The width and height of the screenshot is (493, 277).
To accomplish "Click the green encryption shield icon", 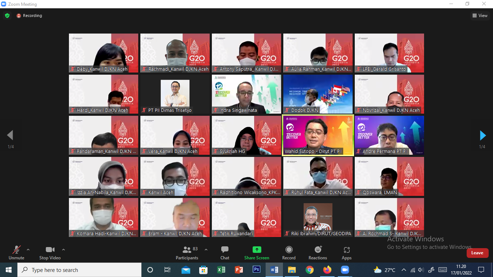I will [7, 16].
